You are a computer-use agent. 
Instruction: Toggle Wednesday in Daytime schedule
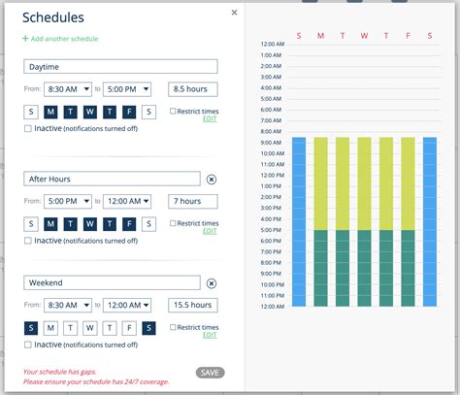[90, 112]
